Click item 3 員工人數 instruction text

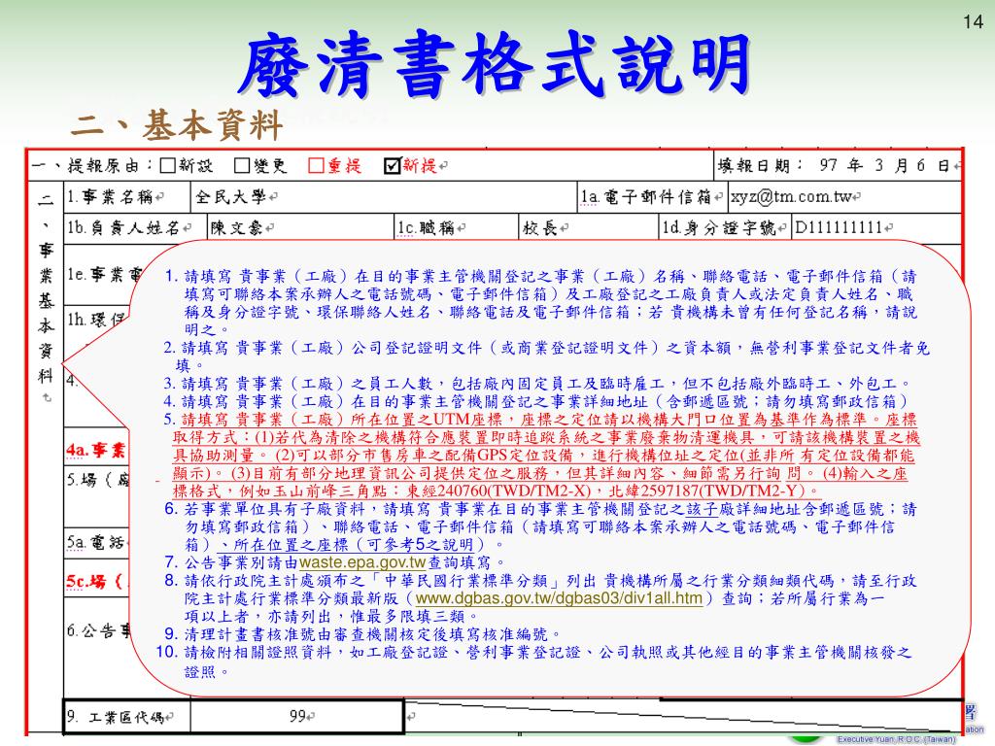coord(538,384)
